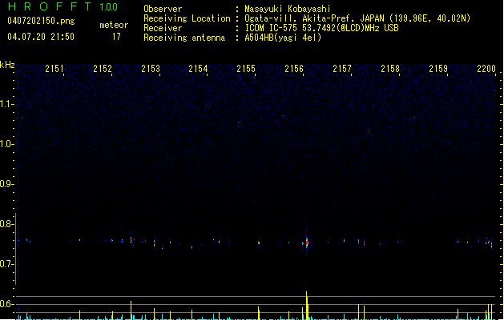The height and width of the screenshot is (320, 504).
Task: Click the 0.7 kHz frequency tick label
Action: pyautogui.click(x=6, y=264)
